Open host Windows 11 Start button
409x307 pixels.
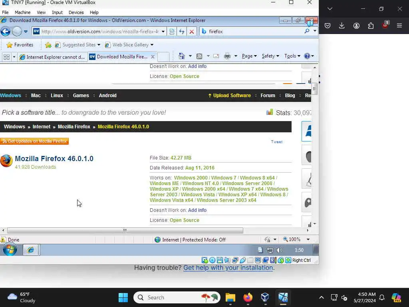click(x=123, y=297)
